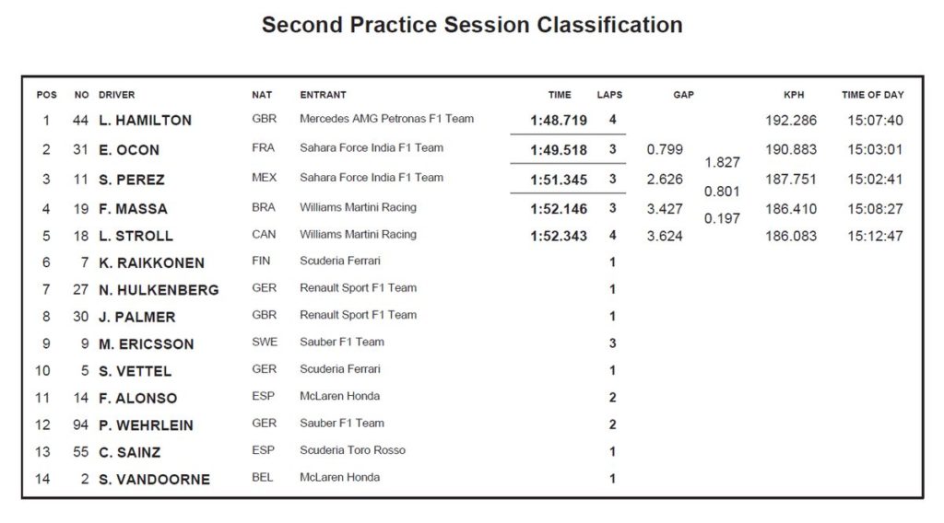Select Scuderia Toro Rosso entrant name
The image size is (944, 523).
tap(352, 450)
